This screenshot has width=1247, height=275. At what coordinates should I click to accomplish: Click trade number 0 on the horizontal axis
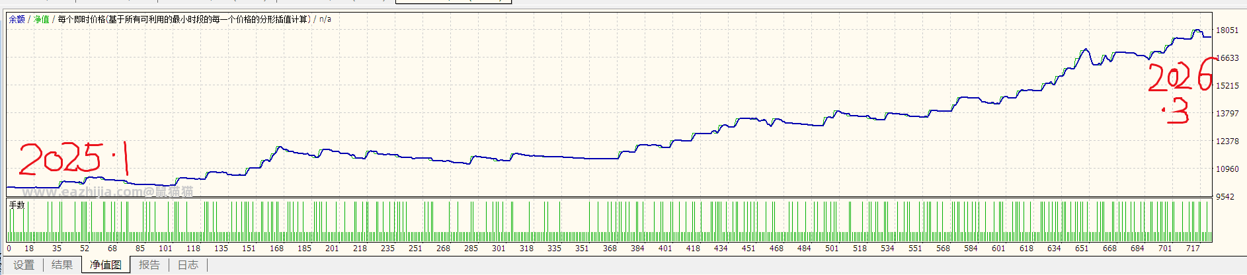[x=9, y=249]
